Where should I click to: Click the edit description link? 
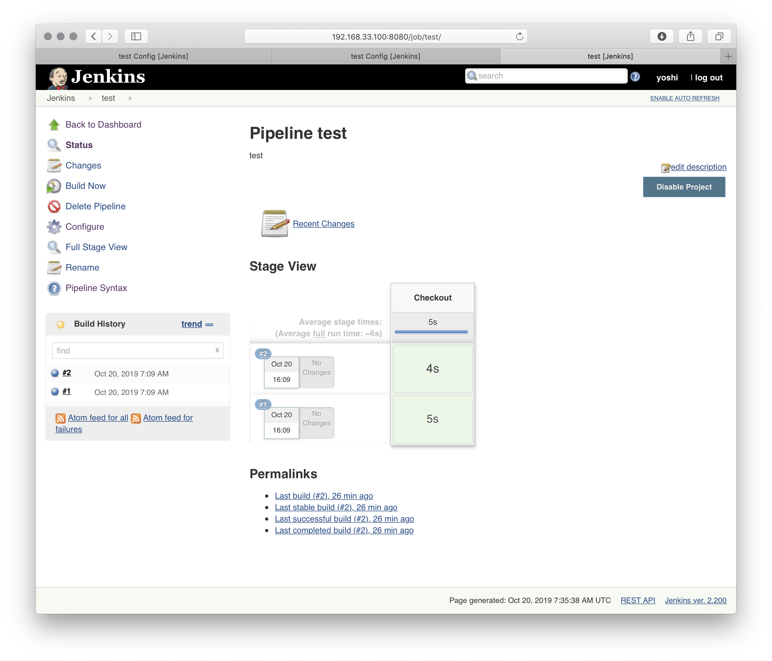699,167
